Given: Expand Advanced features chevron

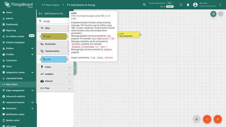Looking at the screenshot, I should click(x=32, y=102).
